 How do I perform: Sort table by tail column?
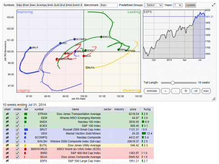[x=26, y=109]
